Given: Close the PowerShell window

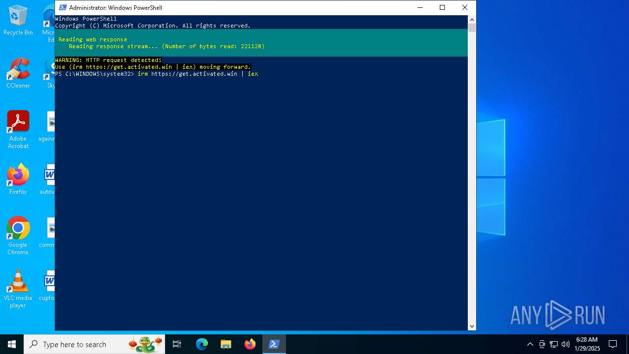Looking at the screenshot, I should [x=465, y=7].
